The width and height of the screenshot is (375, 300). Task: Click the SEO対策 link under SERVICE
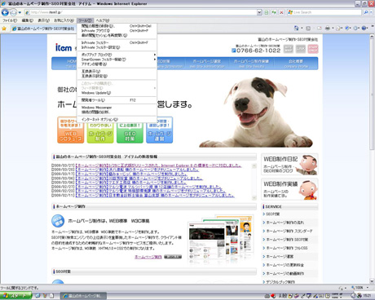tap(272, 214)
